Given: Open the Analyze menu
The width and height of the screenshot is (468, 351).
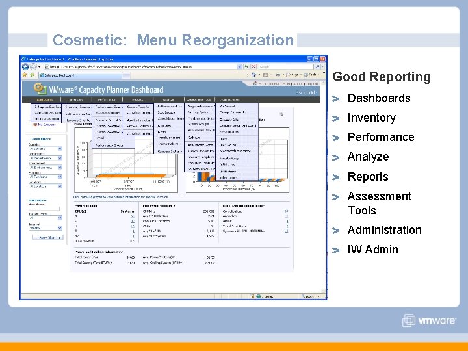Looking at the screenshot, I should pos(168,99).
